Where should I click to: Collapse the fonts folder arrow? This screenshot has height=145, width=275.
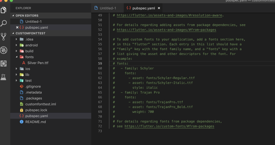click(16, 57)
